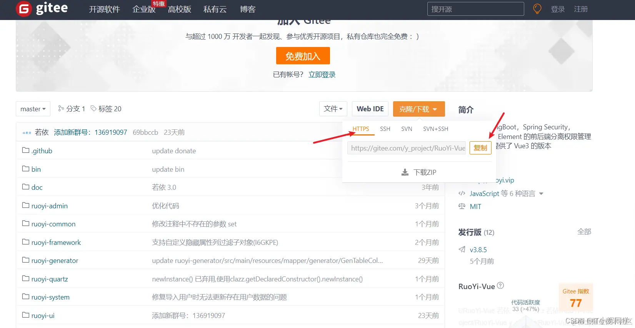Open the Web IDE button
635x328 pixels.
(x=370, y=109)
